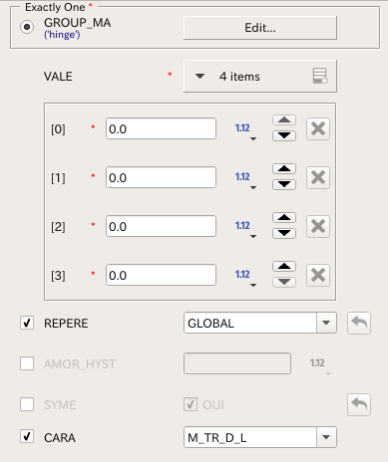This screenshot has width=388, height=462.
Task: Delete item [1] from VALE list
Action: pyautogui.click(x=318, y=177)
